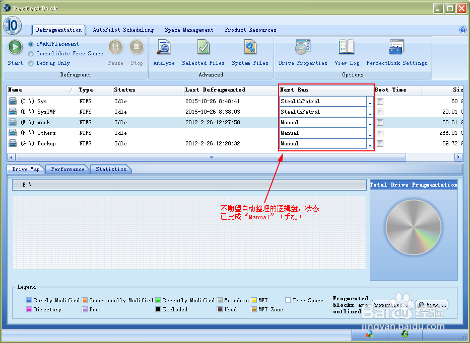
Task: Open Next Run dropdown for E:\ Work
Action: 370,122
